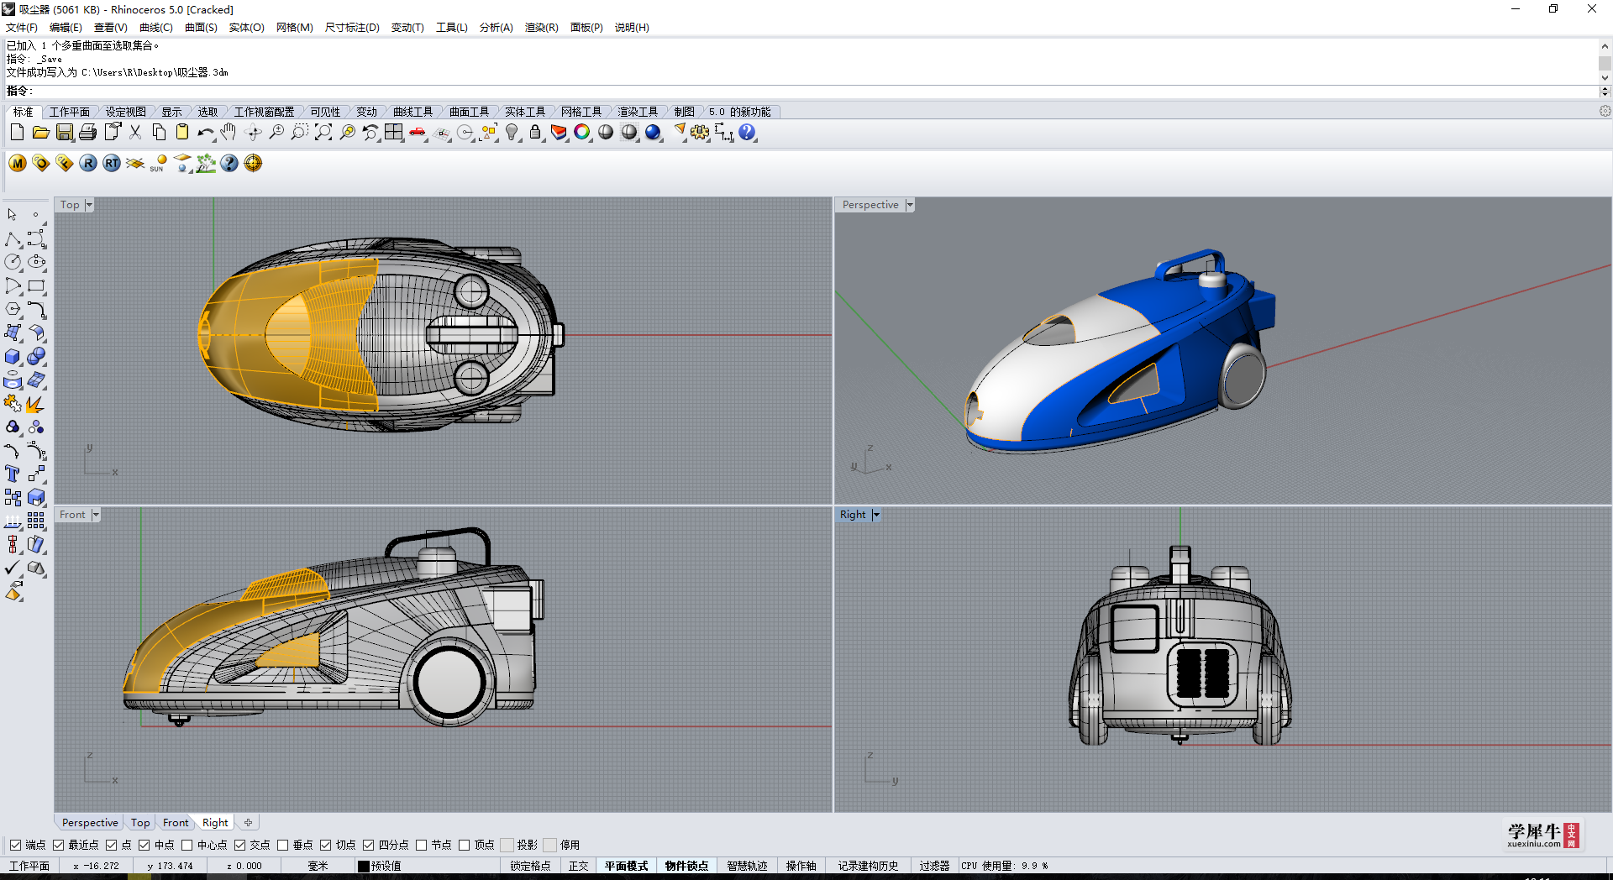The height and width of the screenshot is (880, 1613).
Task: Toggle 锁定格点 in the status bar
Action: click(530, 866)
